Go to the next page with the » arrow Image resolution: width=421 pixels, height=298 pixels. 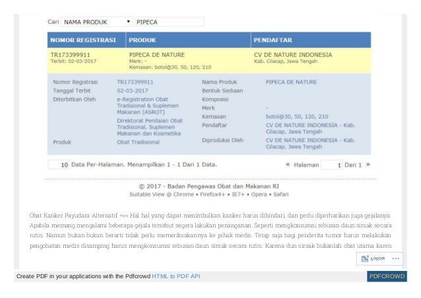368,164
